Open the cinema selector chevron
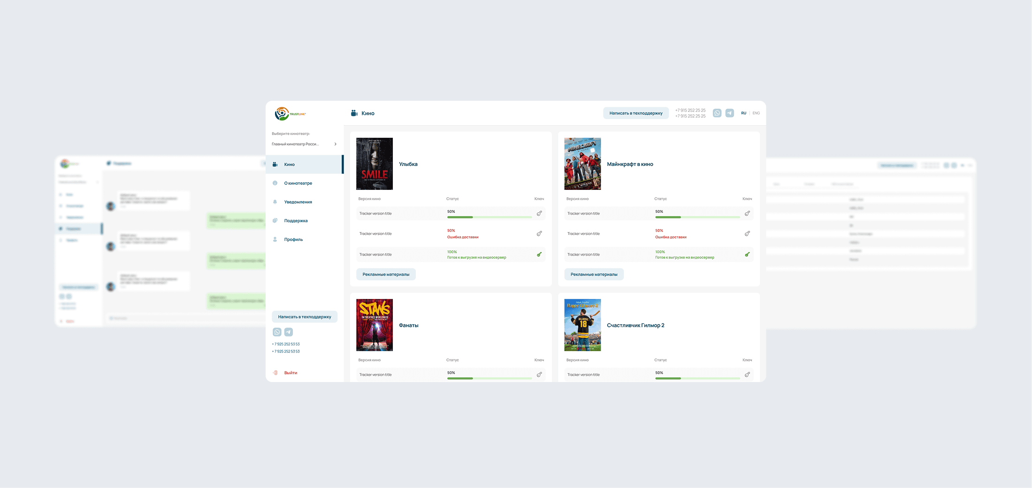Screen dimensions: 1032x488 (x=335, y=144)
